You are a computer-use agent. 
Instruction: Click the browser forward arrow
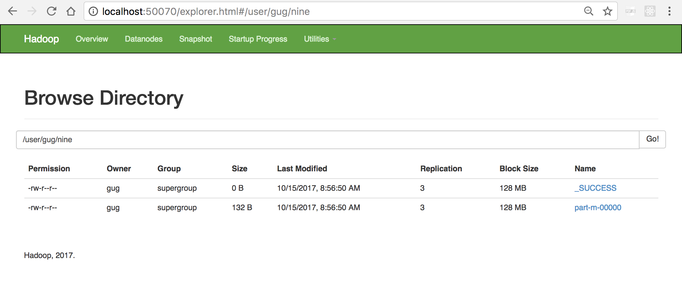[x=32, y=11]
